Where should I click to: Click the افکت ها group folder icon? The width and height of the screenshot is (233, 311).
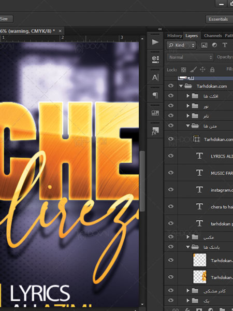pyautogui.click(x=195, y=96)
